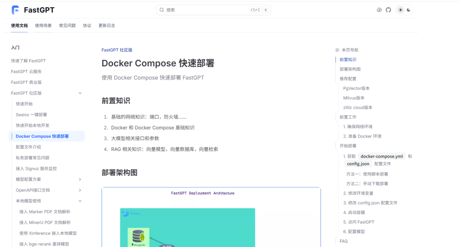The height and width of the screenshot is (247, 459).
Task: Open the 更新日志 tab
Action: pyautogui.click(x=107, y=26)
